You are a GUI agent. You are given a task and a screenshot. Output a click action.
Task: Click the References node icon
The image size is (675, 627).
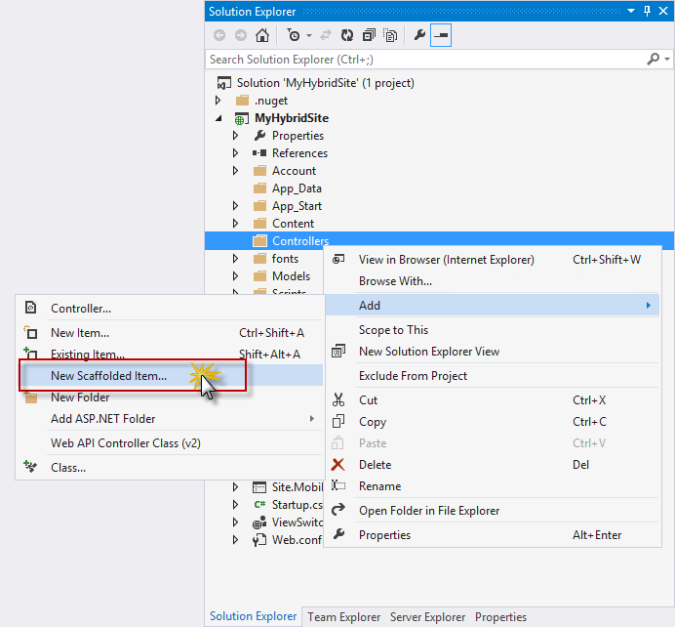(x=259, y=153)
